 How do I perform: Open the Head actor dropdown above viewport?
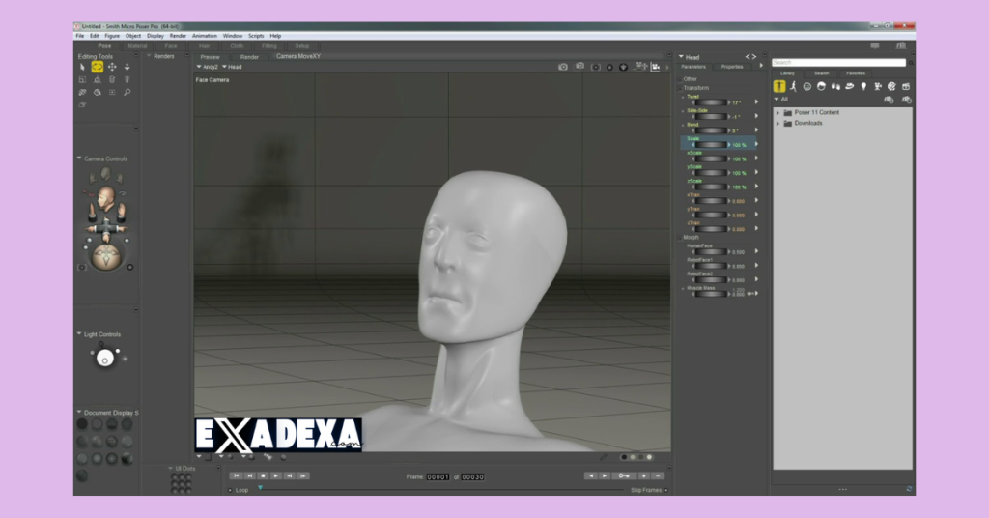point(232,67)
